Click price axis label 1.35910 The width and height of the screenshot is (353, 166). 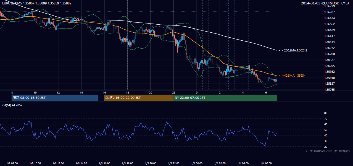[330, 78]
